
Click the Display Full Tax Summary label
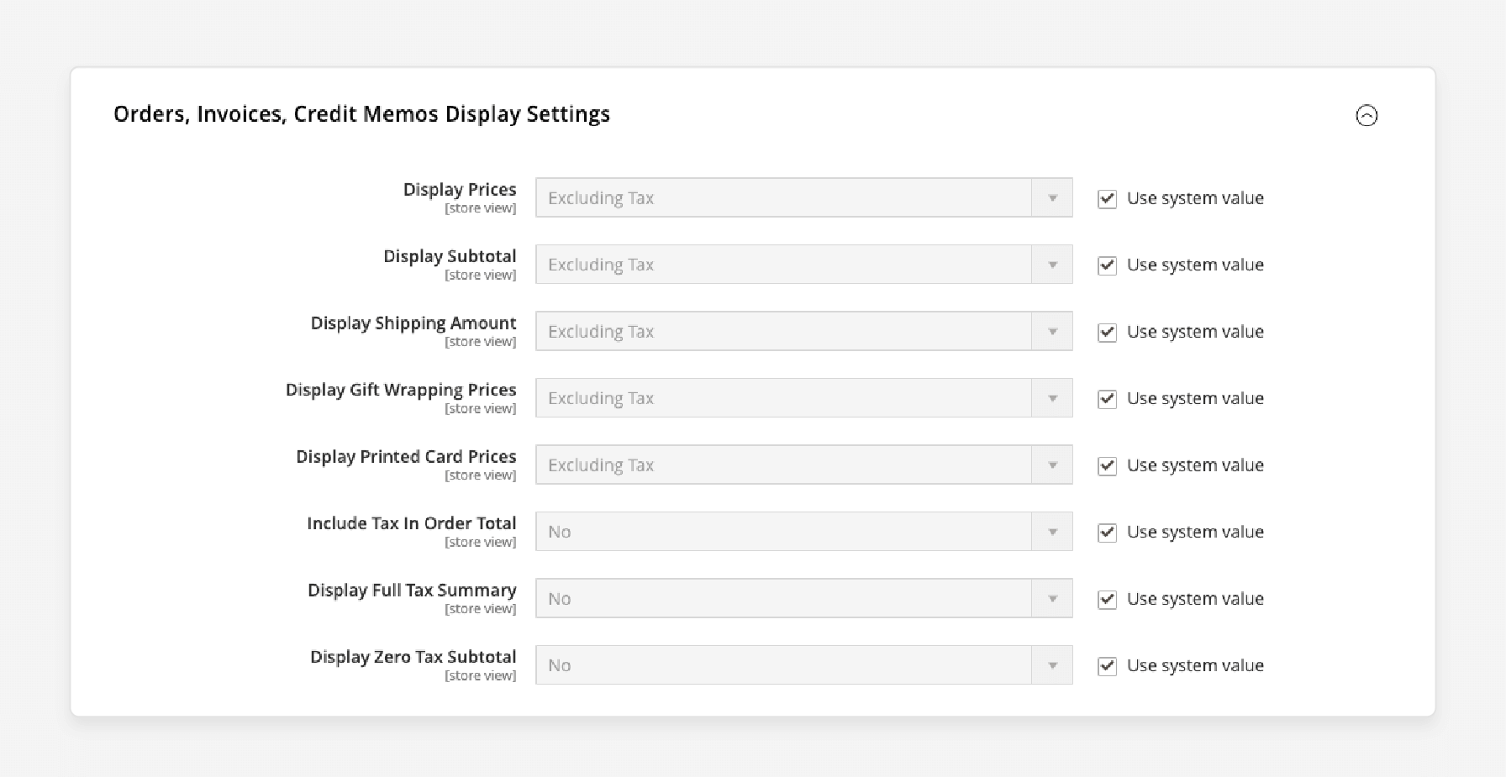pyautogui.click(x=412, y=591)
